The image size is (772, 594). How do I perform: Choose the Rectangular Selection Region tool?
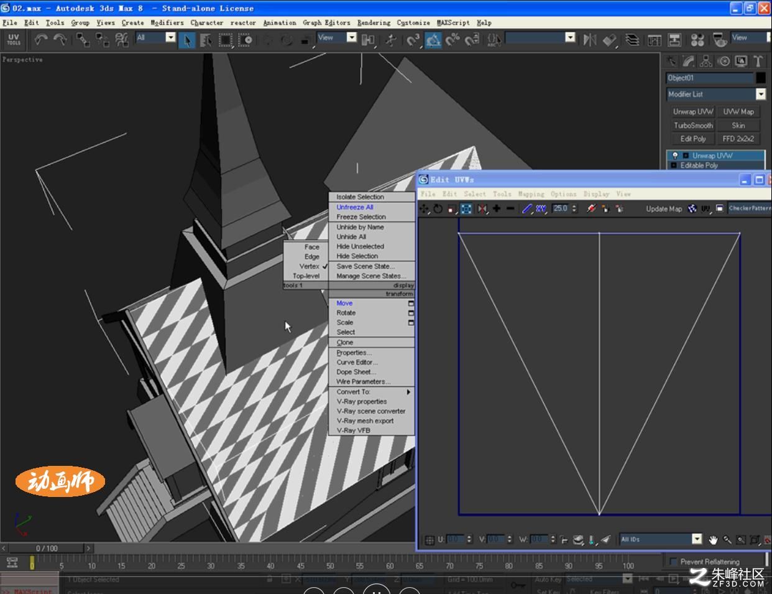click(226, 40)
